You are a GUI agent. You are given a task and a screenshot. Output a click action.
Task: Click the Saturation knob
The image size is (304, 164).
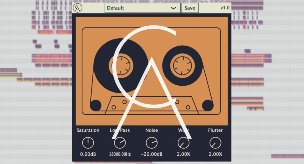(88, 143)
